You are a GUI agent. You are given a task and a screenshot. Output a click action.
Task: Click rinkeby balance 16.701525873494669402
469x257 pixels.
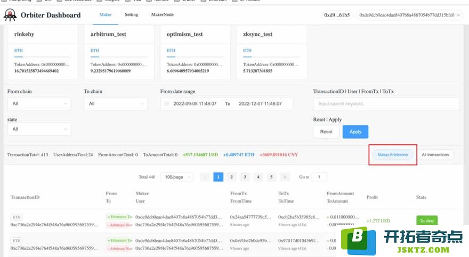pos(36,71)
